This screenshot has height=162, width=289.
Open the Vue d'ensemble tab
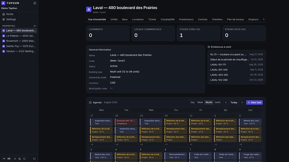point(97,20)
